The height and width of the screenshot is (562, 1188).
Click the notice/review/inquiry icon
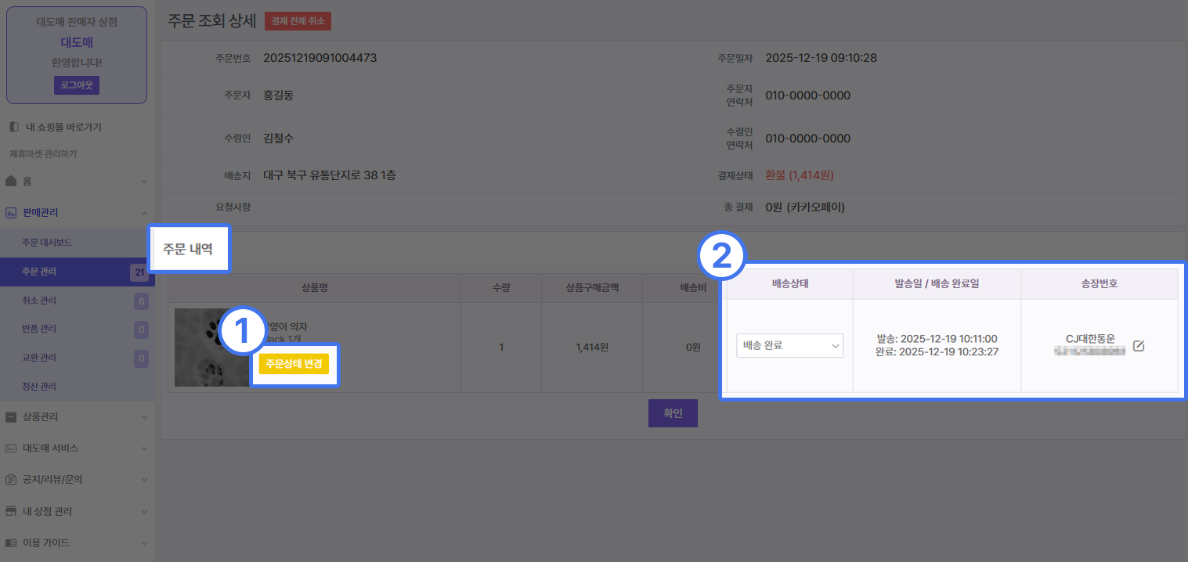(x=11, y=479)
